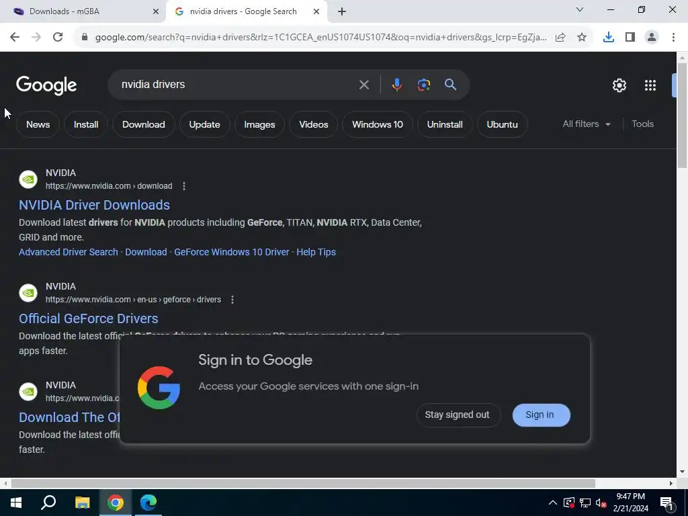Open Google quick settings gear
Viewport: 688px width, 516px height.
[x=619, y=85]
